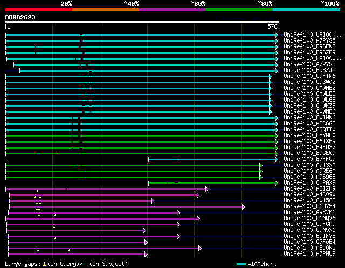Click the query end position 578
The width and height of the screenshot is (345, 268).
click(272, 26)
